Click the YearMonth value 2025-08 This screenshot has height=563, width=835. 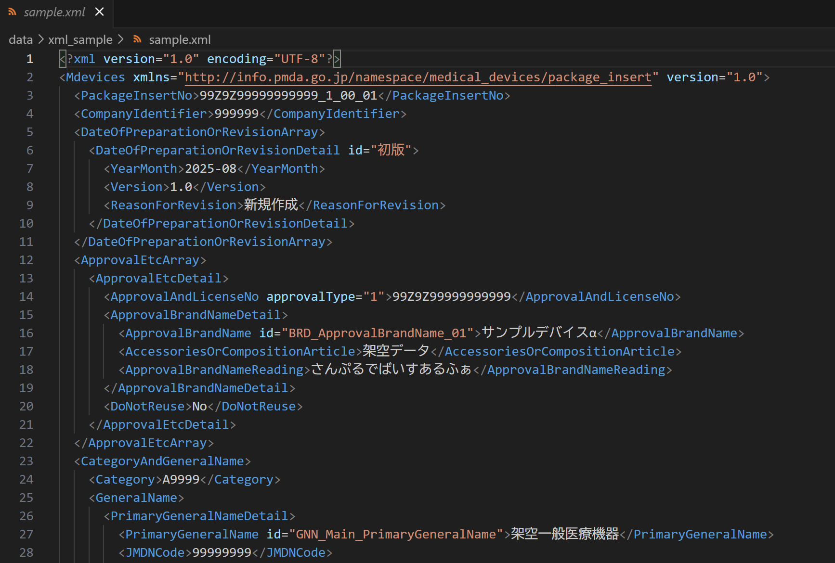(210, 168)
